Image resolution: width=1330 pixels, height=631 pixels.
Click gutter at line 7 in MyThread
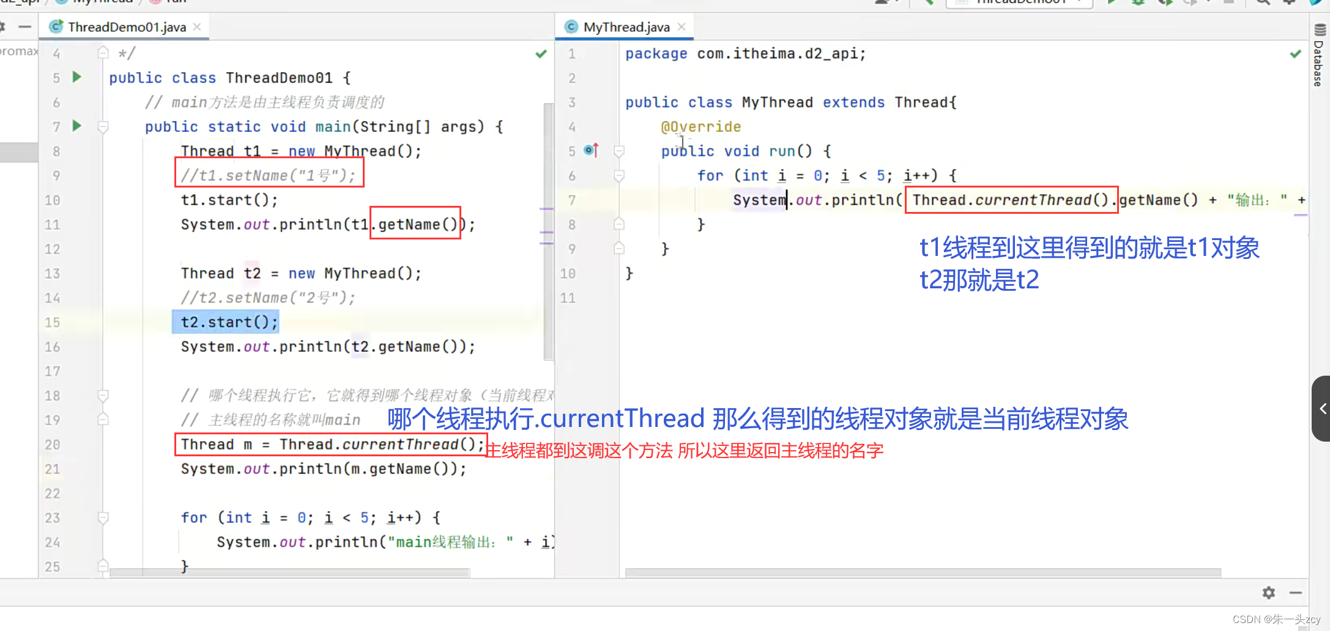[x=572, y=200]
